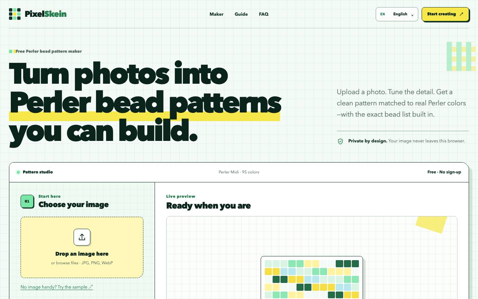Click the 'Ready when you are' heading

point(208,206)
